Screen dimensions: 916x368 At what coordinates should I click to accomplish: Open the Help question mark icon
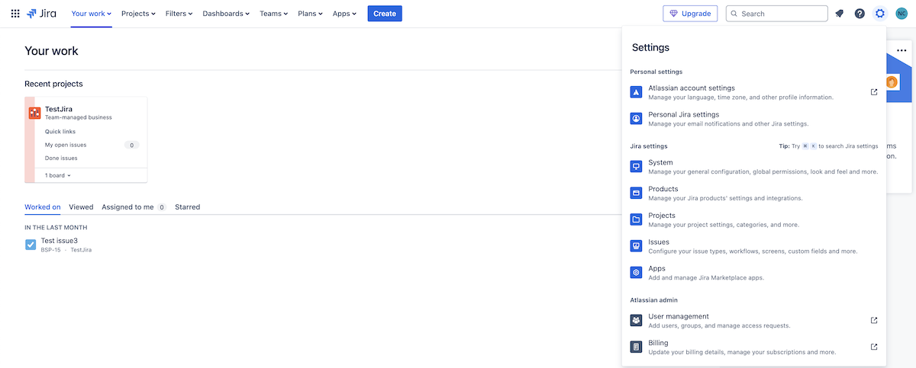pos(860,14)
